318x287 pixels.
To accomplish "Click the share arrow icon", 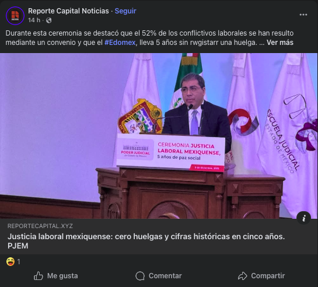I will [243, 276].
